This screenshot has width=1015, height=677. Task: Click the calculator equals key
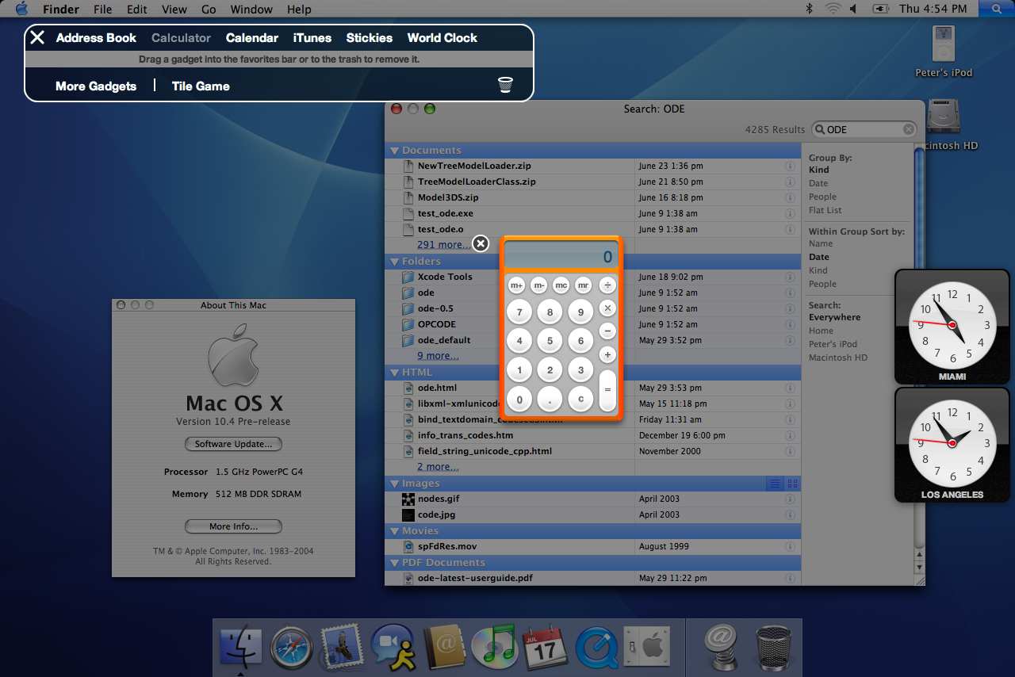click(x=607, y=390)
